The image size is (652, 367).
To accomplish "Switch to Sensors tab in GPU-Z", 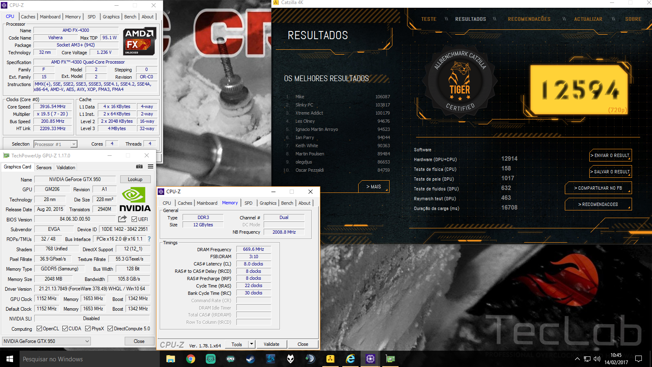I will 44,167.
